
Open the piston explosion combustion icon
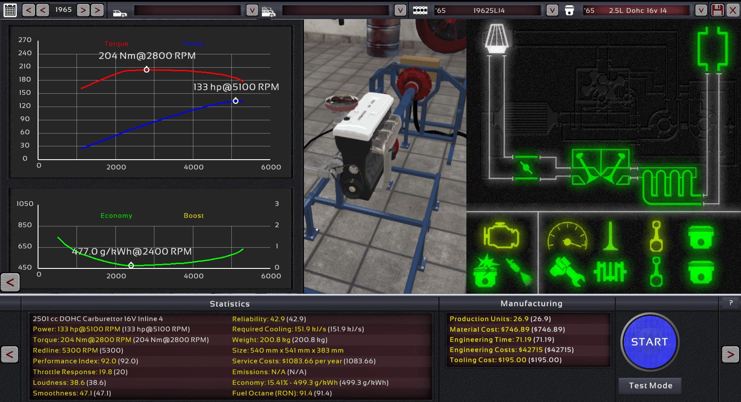point(486,271)
